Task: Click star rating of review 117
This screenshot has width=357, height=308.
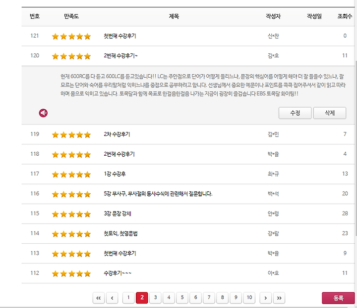Action: pyautogui.click(x=71, y=175)
